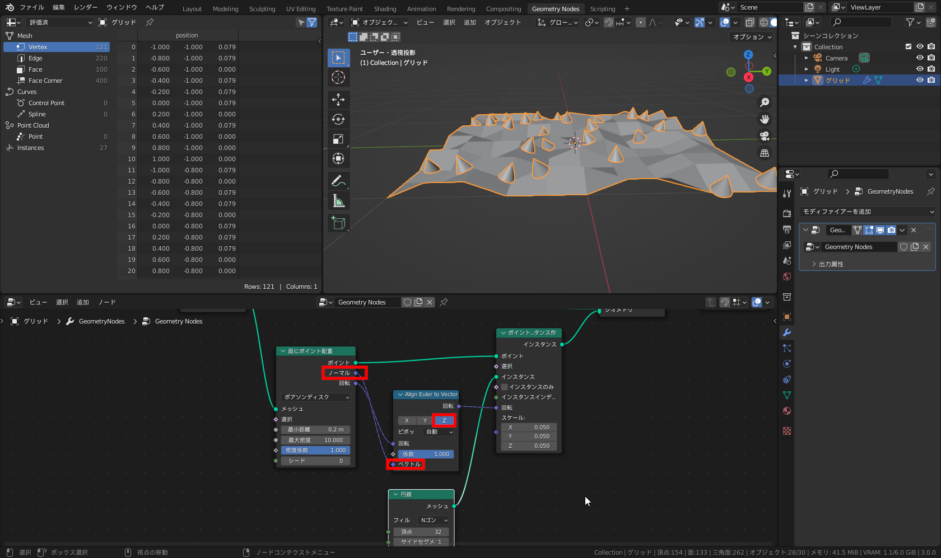Hide the Light object in the outliner
The width and height of the screenshot is (941, 558).
(x=919, y=68)
